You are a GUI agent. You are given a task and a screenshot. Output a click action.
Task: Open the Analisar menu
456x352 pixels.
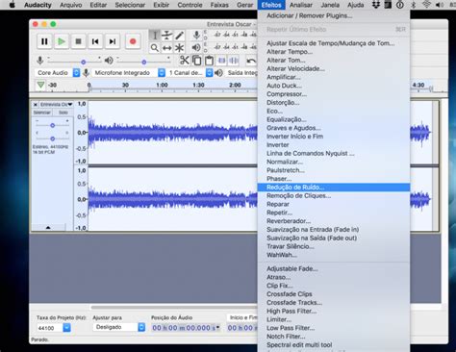point(301,5)
